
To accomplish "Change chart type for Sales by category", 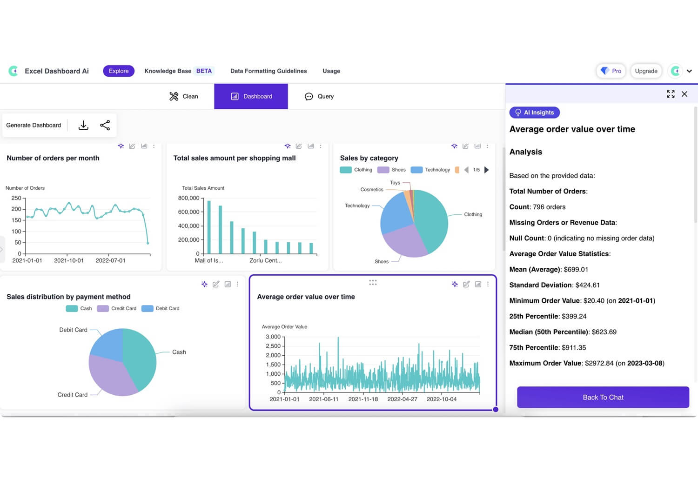I will click(477, 146).
